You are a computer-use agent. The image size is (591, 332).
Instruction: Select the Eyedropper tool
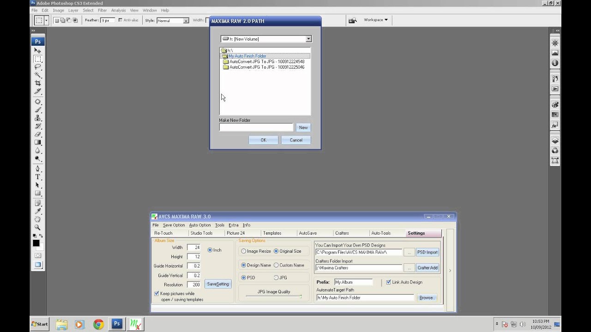click(x=38, y=211)
